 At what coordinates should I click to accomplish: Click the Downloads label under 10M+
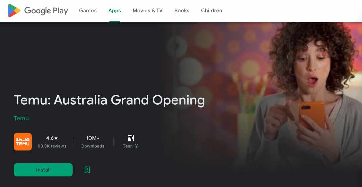point(93,146)
